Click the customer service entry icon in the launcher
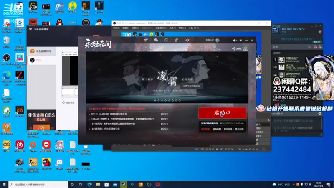 (x=217, y=40)
